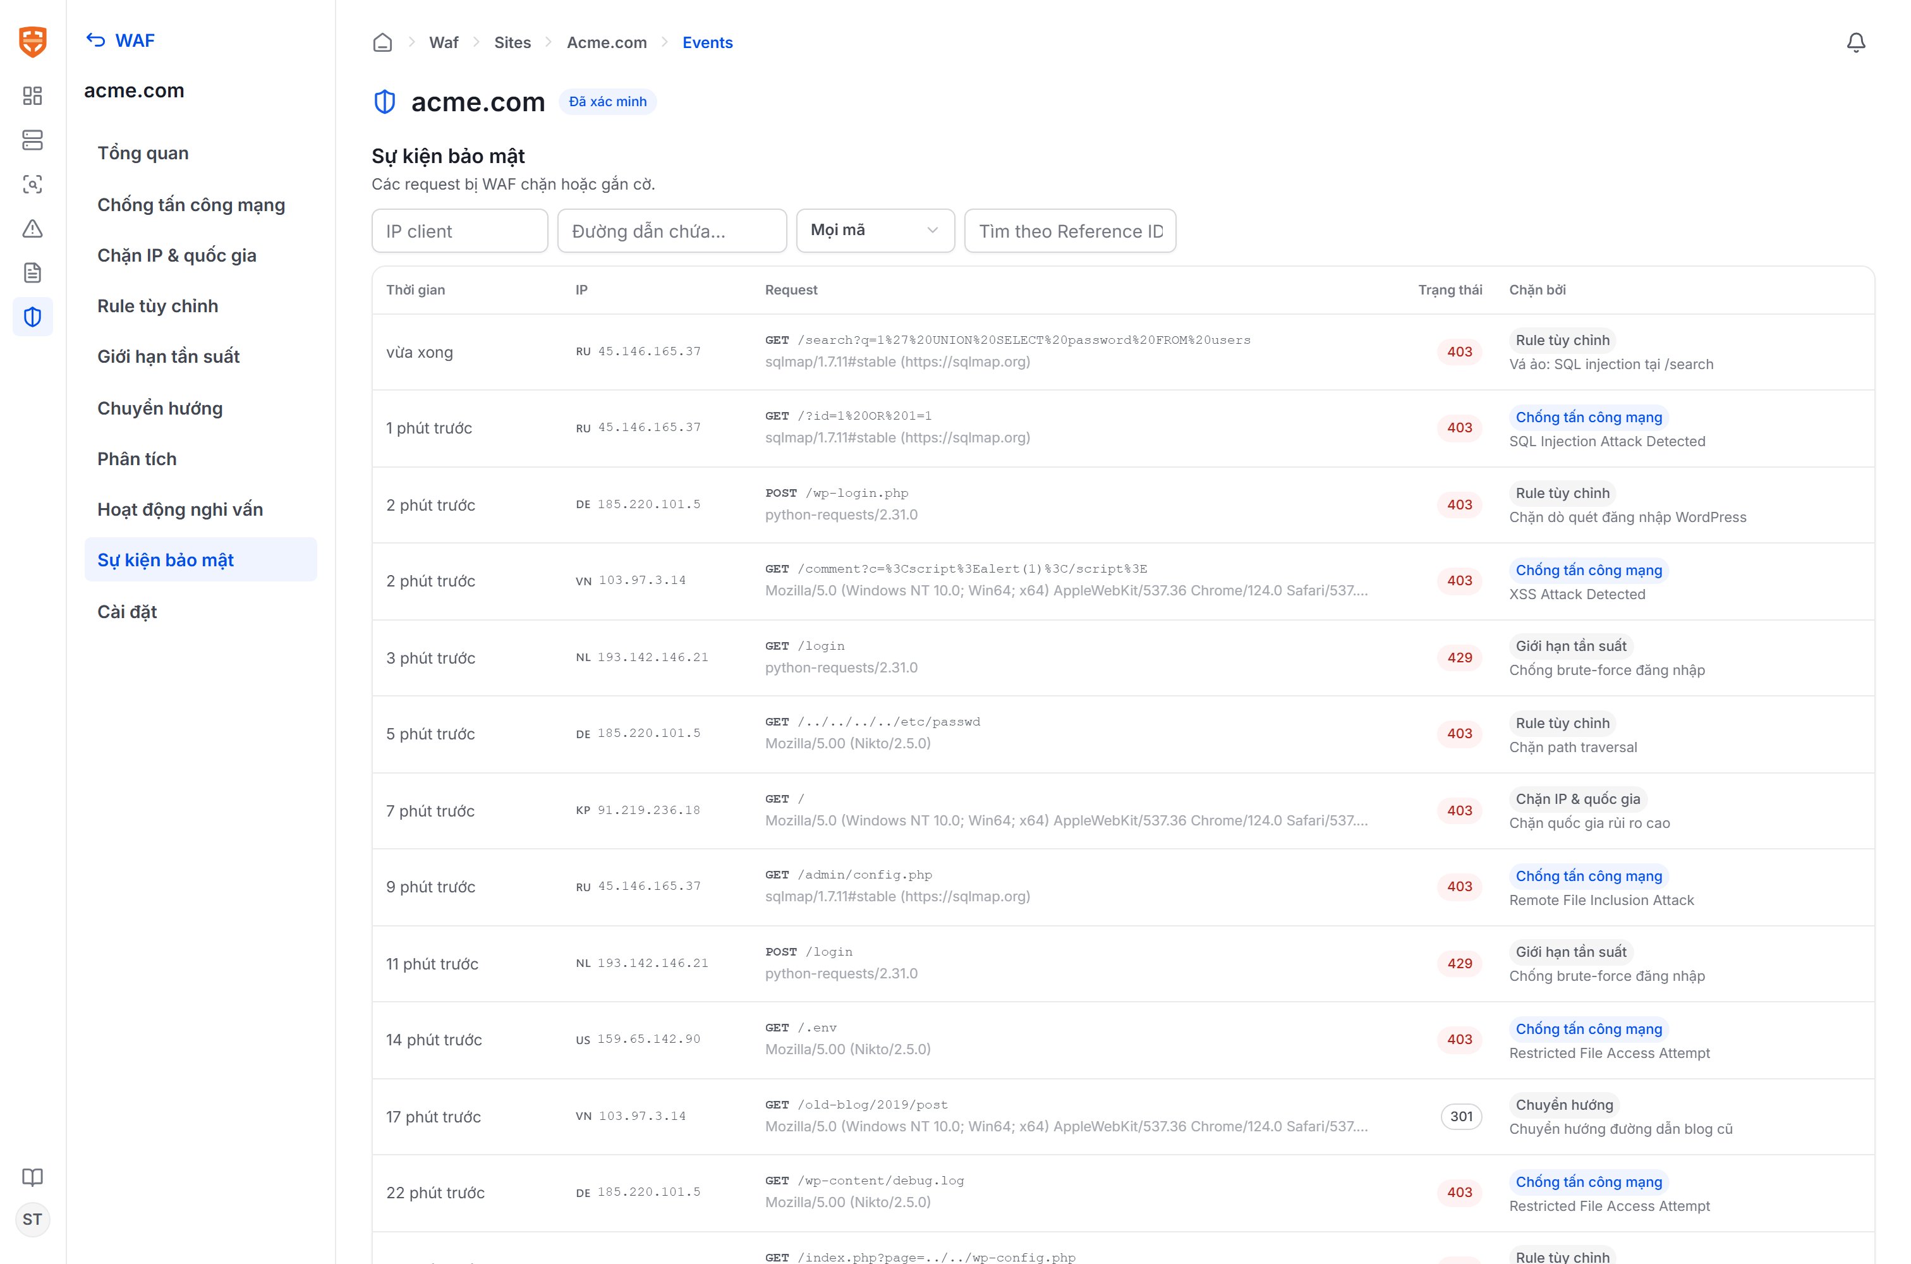
Task: Click the 301 status badge
Action: (1460, 1117)
